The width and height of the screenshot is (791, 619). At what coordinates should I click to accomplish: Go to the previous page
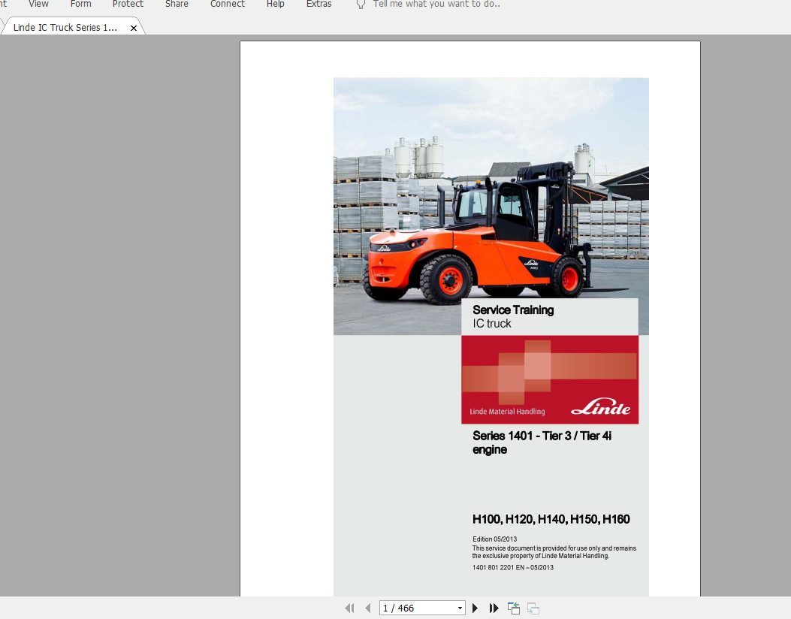pyautogui.click(x=368, y=608)
